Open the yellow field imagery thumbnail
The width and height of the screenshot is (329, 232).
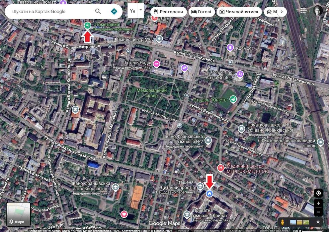point(299,222)
